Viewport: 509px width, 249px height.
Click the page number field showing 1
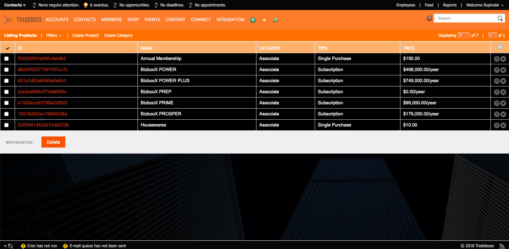[x=492, y=35]
